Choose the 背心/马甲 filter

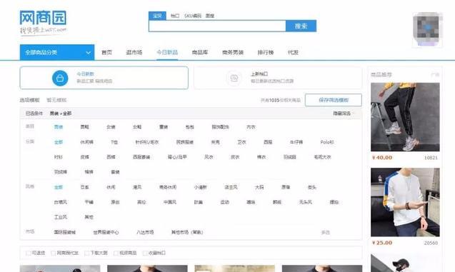177,157
